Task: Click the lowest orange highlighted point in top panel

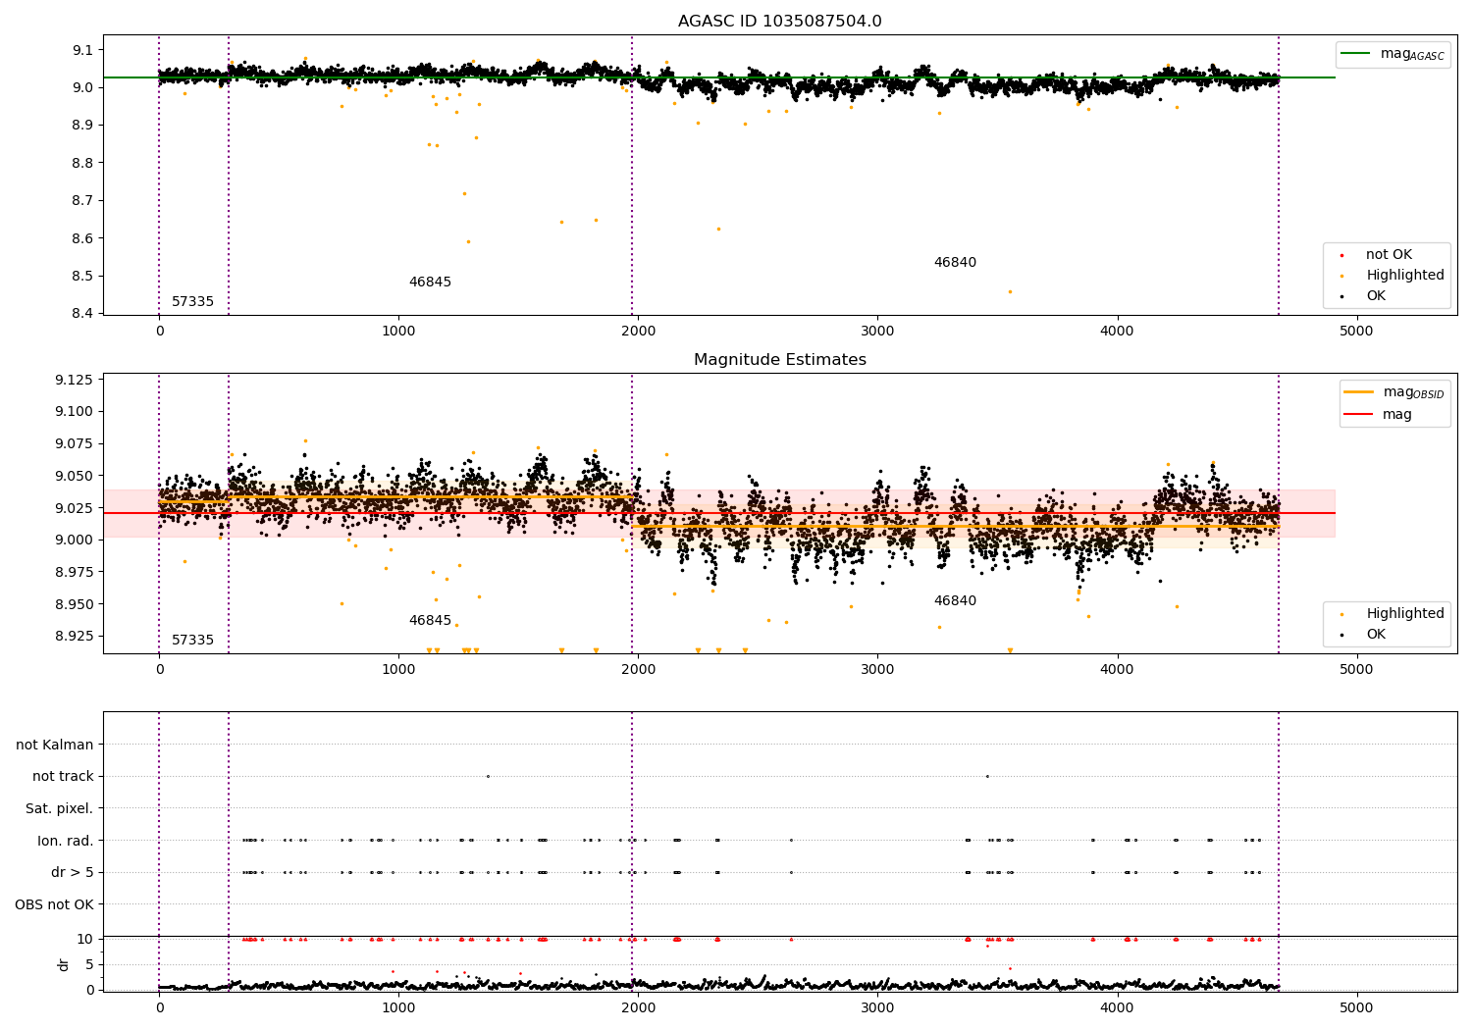Action: tap(1010, 291)
